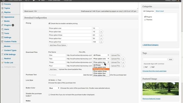Choose Price option one in the list

[101, 67]
